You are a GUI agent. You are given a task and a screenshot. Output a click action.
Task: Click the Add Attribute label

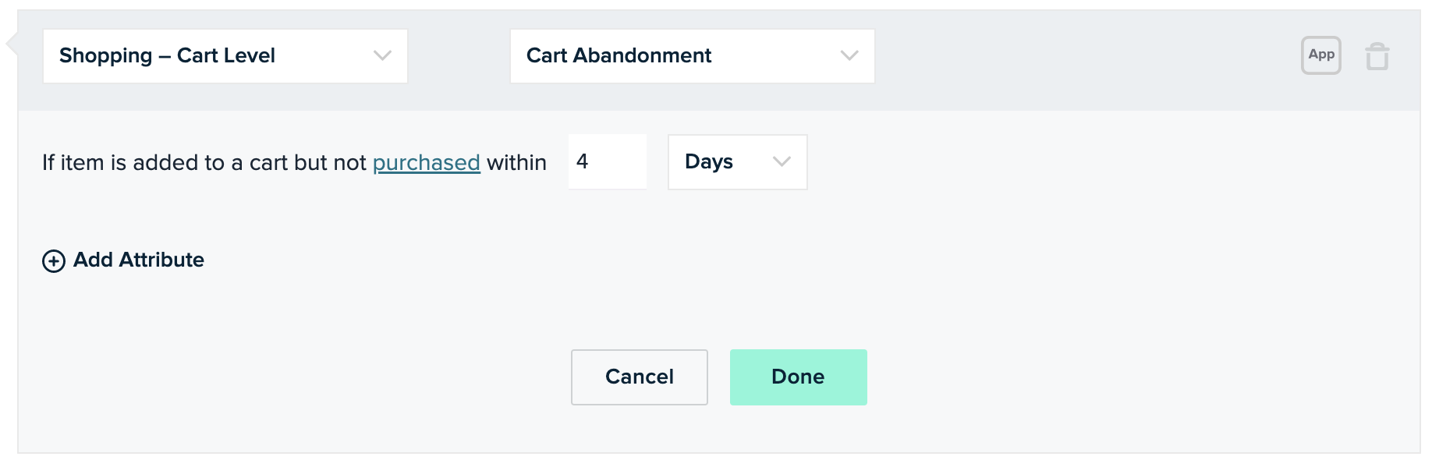(139, 260)
